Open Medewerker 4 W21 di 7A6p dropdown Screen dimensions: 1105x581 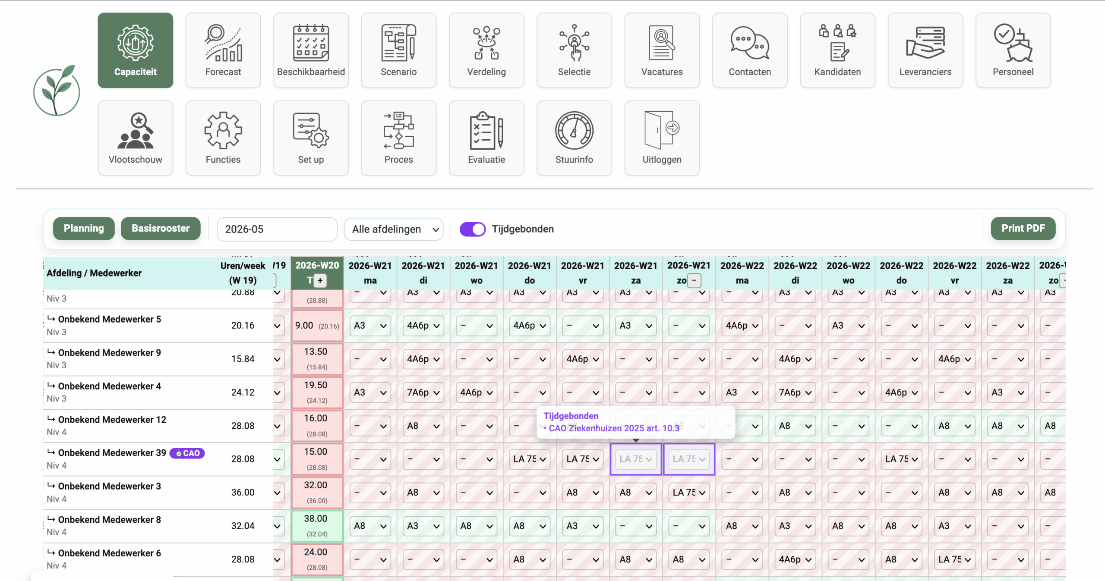click(423, 393)
